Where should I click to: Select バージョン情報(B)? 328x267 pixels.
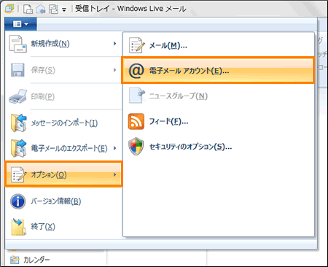(x=63, y=201)
